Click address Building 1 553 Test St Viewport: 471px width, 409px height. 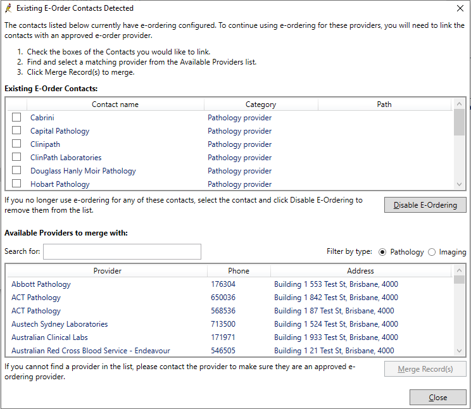point(336,284)
